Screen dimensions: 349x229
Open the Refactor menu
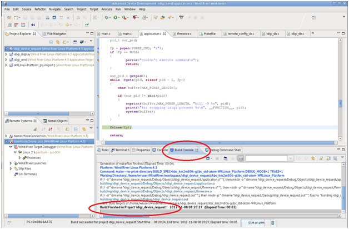point(40,9)
